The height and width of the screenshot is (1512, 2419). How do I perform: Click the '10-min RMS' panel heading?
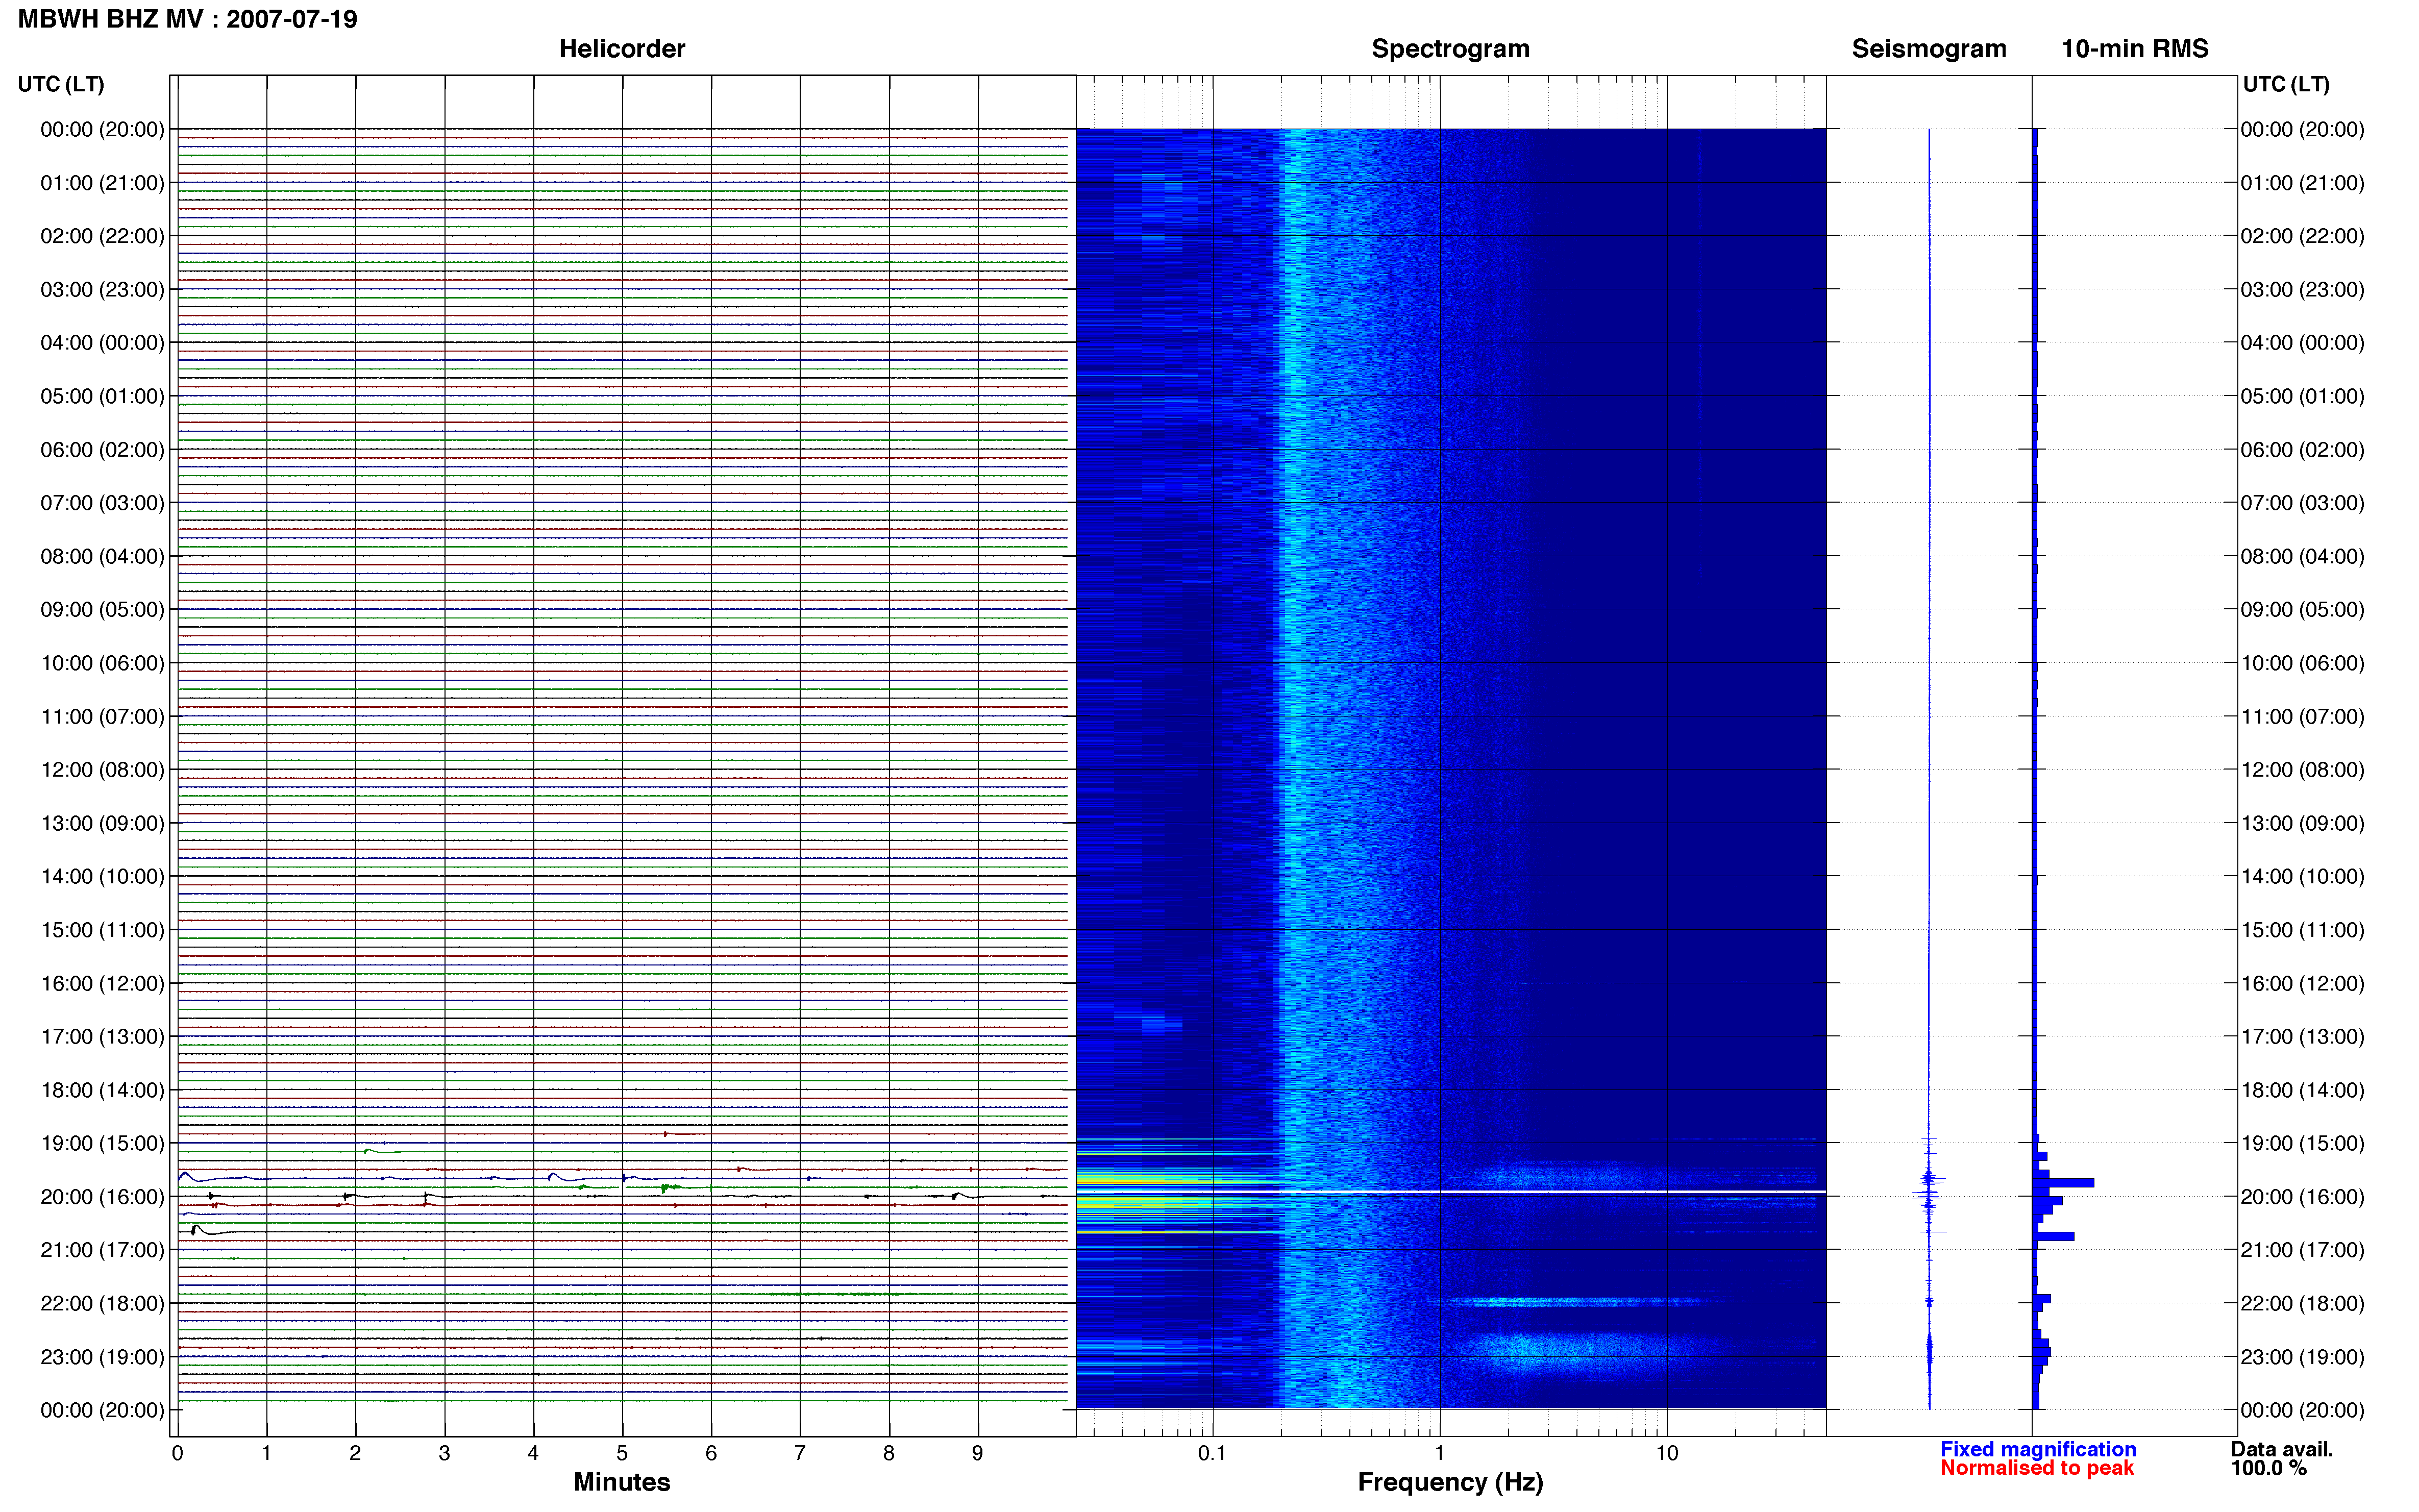2135,49
